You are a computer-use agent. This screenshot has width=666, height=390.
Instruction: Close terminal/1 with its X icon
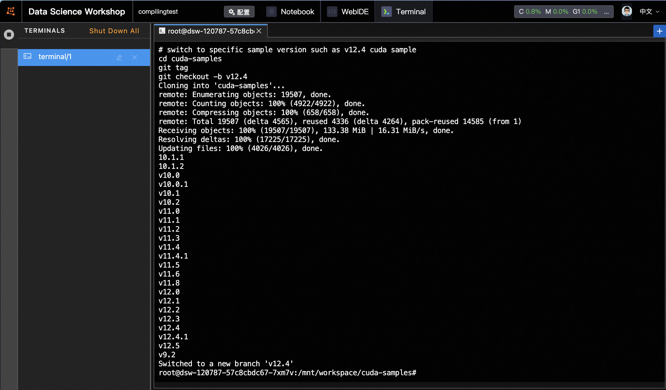(x=134, y=57)
